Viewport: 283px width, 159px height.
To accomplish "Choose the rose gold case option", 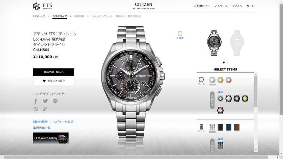I will point(229,80).
